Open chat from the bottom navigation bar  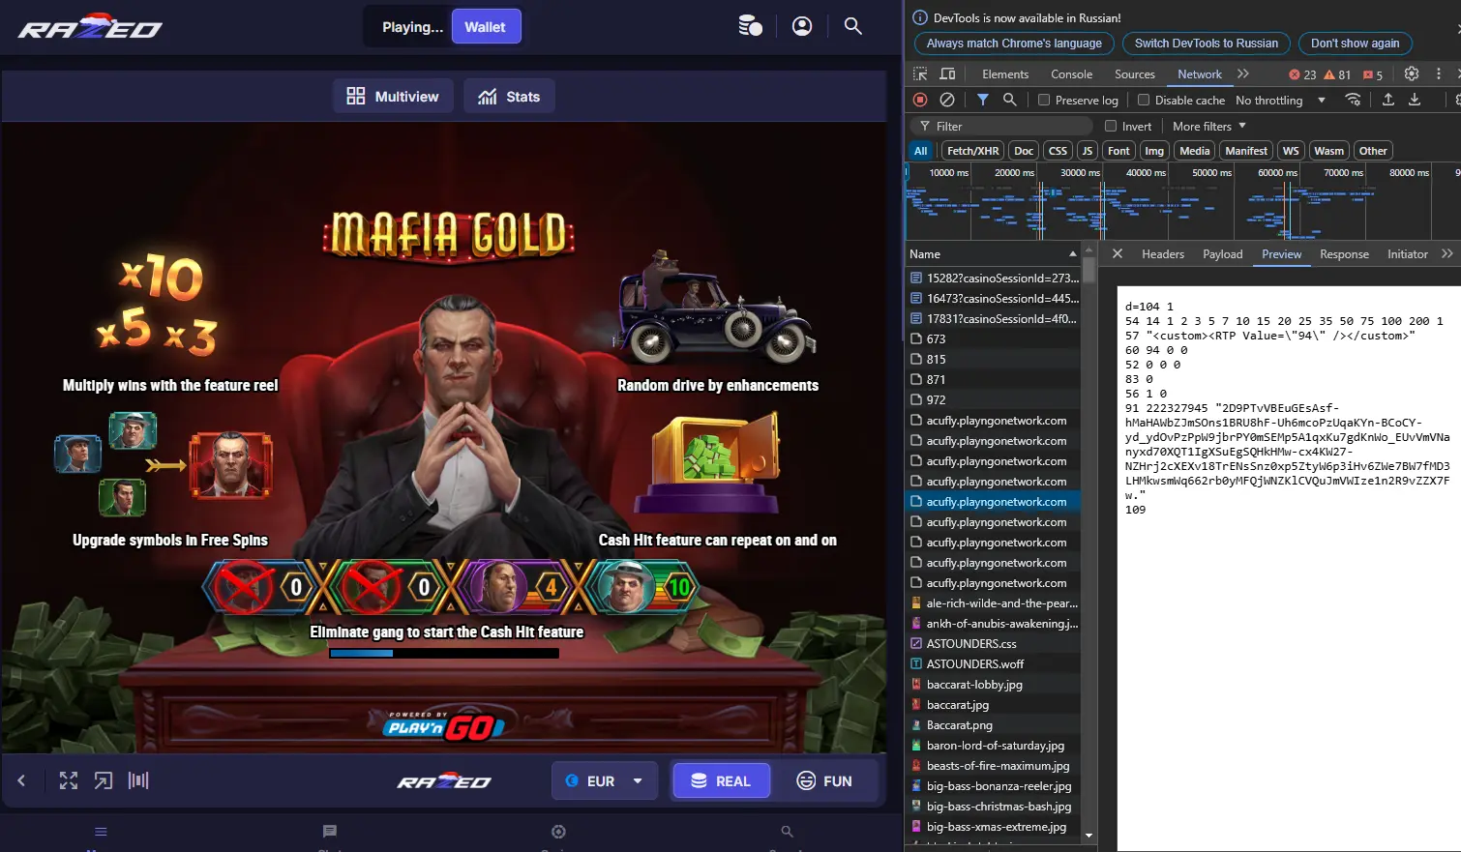point(330,832)
